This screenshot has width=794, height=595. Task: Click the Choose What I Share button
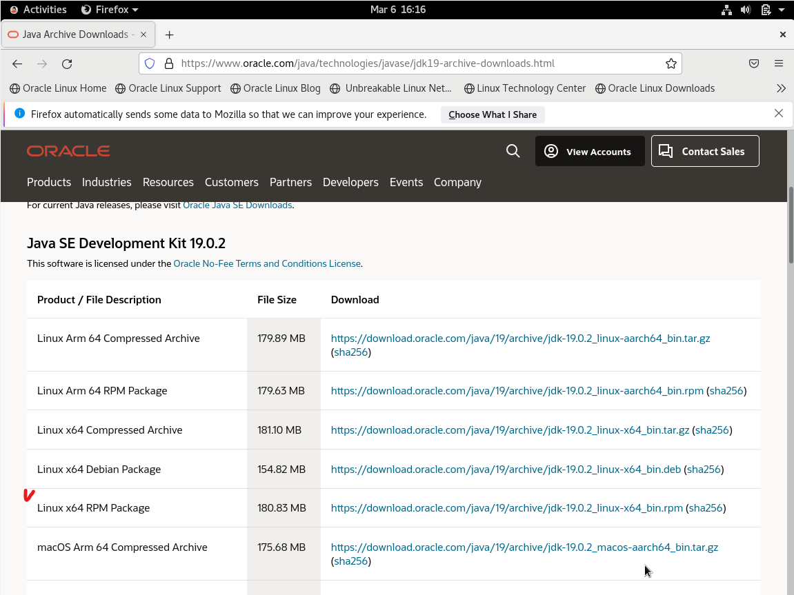[493, 115]
